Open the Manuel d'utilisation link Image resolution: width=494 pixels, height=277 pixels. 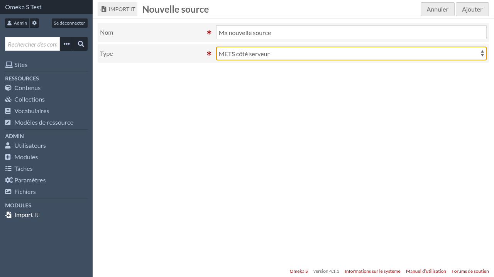click(x=426, y=271)
